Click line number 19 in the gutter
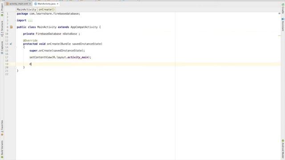The height and width of the screenshot is (160, 285). coord(7,64)
